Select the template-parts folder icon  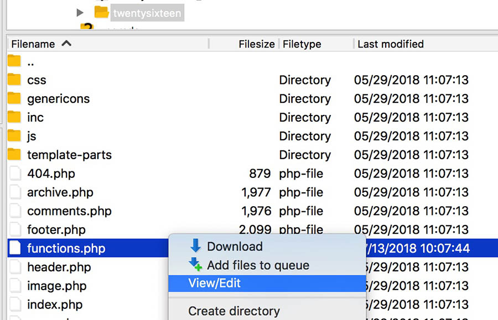point(14,155)
